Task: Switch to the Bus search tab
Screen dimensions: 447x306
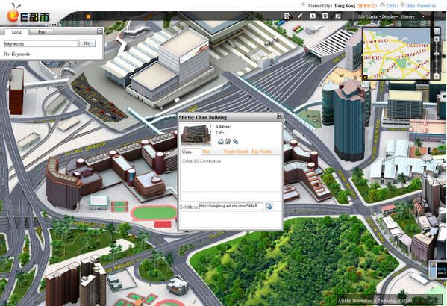Action: (x=41, y=32)
